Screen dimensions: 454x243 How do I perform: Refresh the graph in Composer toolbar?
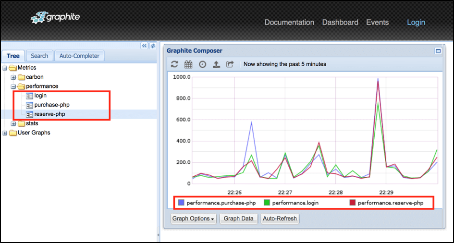click(x=174, y=64)
